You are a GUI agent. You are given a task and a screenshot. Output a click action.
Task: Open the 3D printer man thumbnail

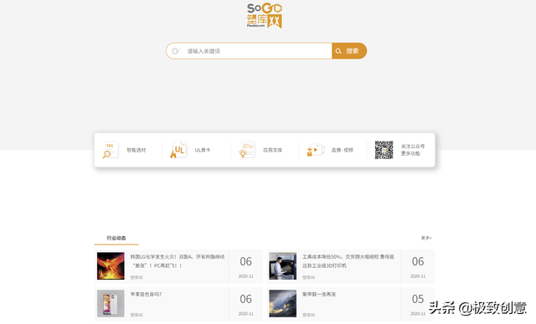click(x=283, y=266)
